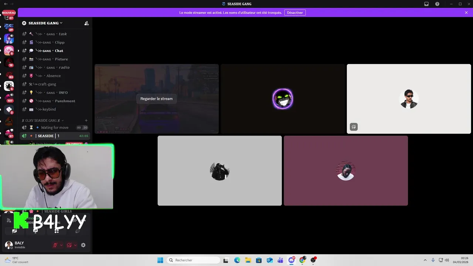Open the white server icon with badge 5
The image size is (473, 266).
(9, 86)
